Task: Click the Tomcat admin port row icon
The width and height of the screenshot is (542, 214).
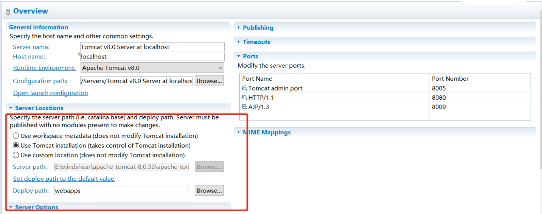Action: pyautogui.click(x=244, y=88)
